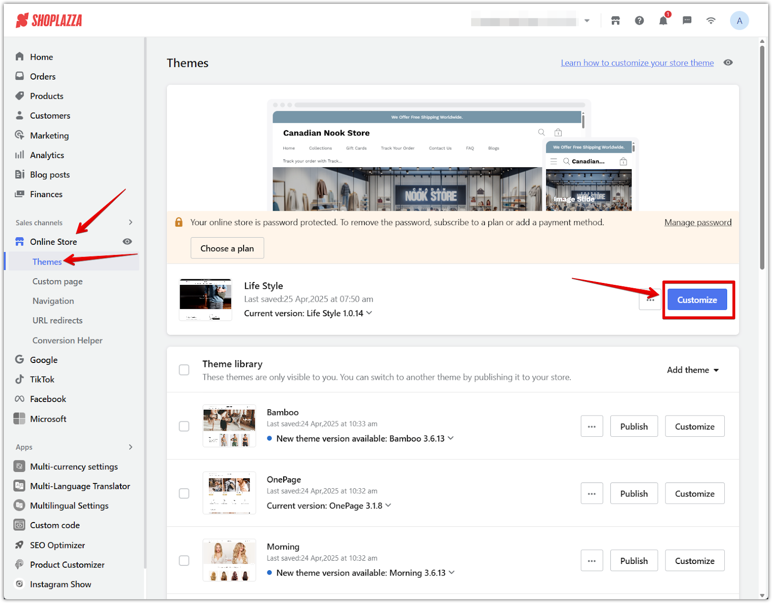Click the Finances icon

point(19,194)
